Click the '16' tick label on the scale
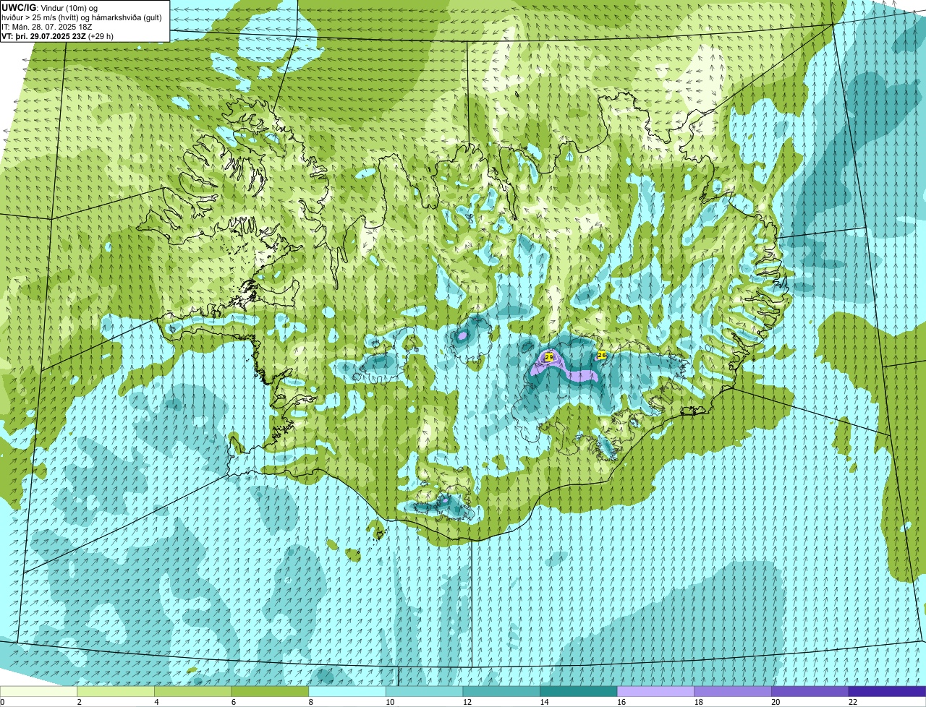 pos(621,702)
